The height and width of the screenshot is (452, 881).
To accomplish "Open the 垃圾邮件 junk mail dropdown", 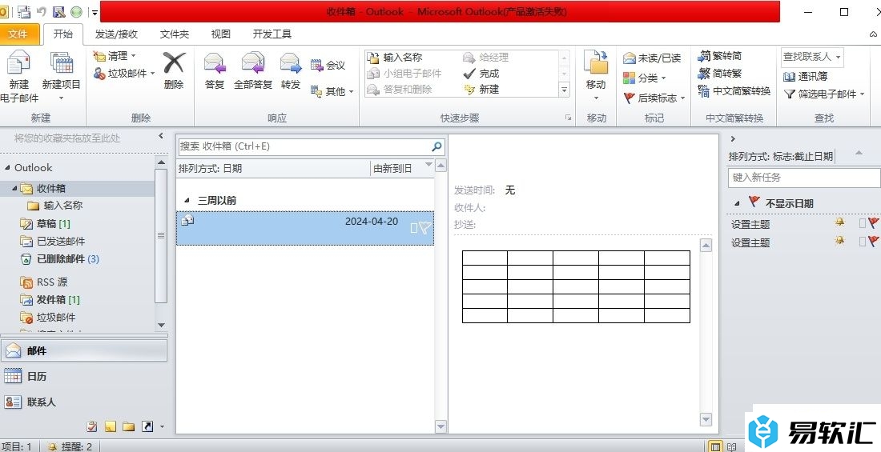I will [x=124, y=73].
